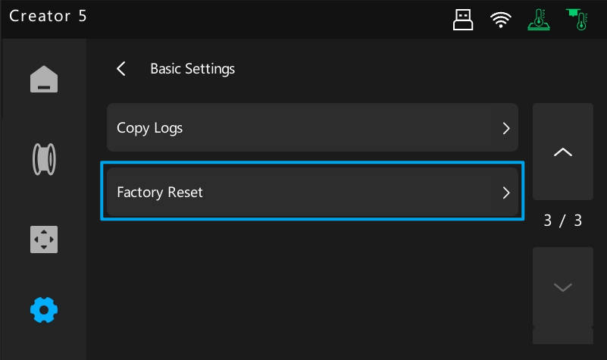This screenshot has width=607, height=360.
Task: Open Factory Reset row chevron
Action: coord(506,193)
